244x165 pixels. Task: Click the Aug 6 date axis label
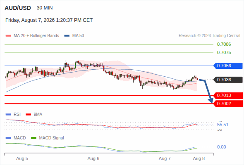[x=93, y=159]
